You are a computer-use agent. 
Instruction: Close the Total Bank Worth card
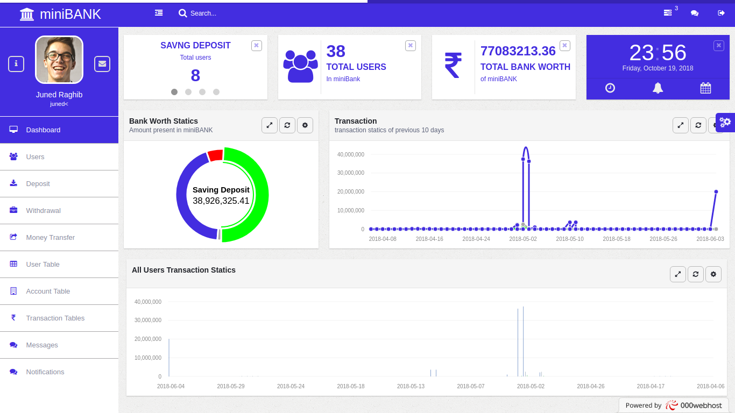564,46
